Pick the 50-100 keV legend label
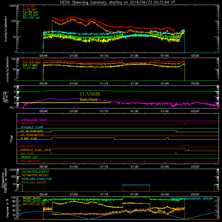 coord(31,18)
